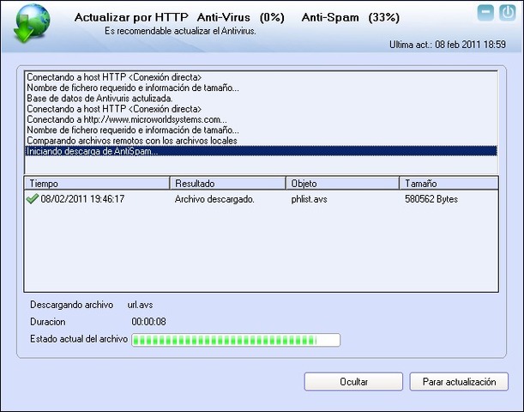The image size is (524, 412).
Task: Select the second 'Conectando a host HTTP' log line
Action: 262,109
